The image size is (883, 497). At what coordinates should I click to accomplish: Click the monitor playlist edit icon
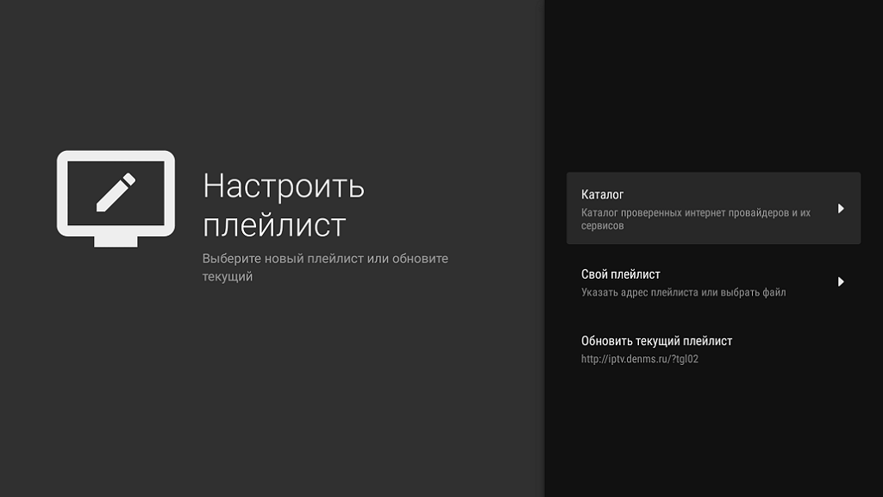[116, 198]
